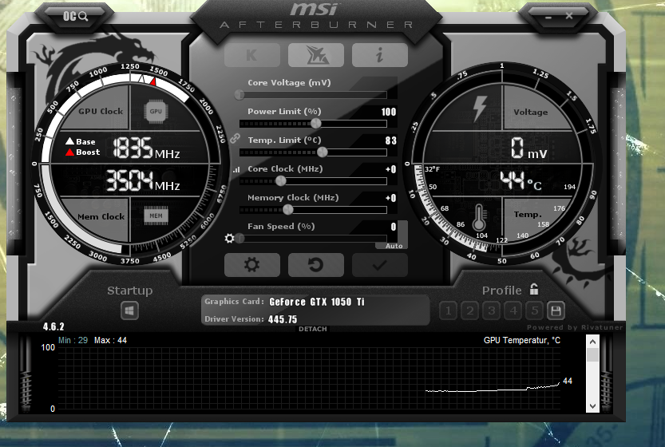The height and width of the screenshot is (447, 665).
Task: Click the 3504 MHz memory clock readout
Action: click(x=142, y=180)
